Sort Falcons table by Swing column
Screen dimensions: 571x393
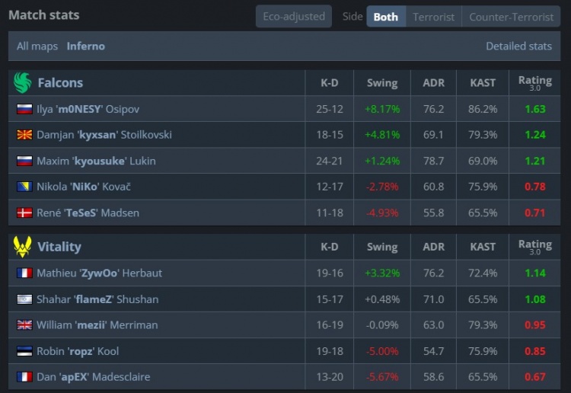point(381,82)
